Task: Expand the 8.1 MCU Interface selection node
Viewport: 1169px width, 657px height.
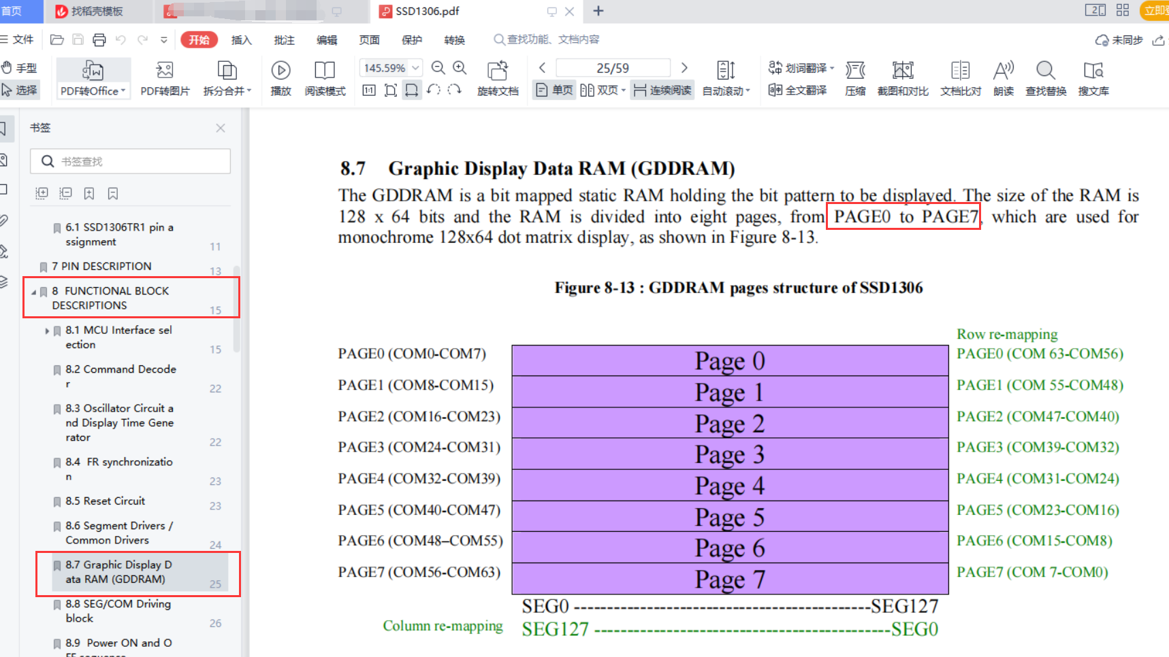Action: [x=47, y=331]
